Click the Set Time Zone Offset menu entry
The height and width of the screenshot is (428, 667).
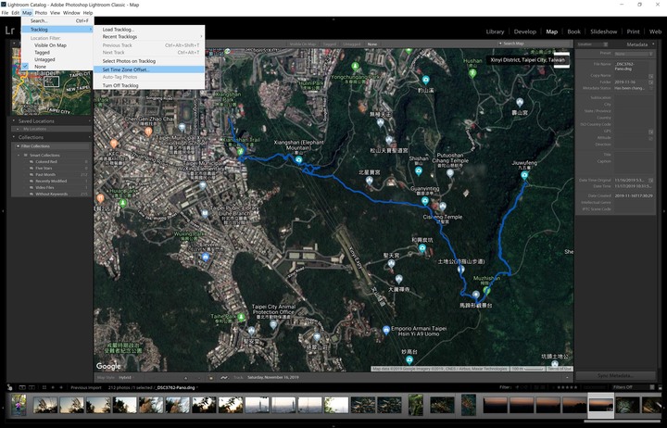point(149,69)
